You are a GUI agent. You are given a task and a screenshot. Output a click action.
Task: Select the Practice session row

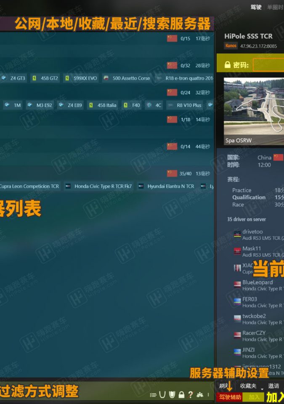click(257, 190)
